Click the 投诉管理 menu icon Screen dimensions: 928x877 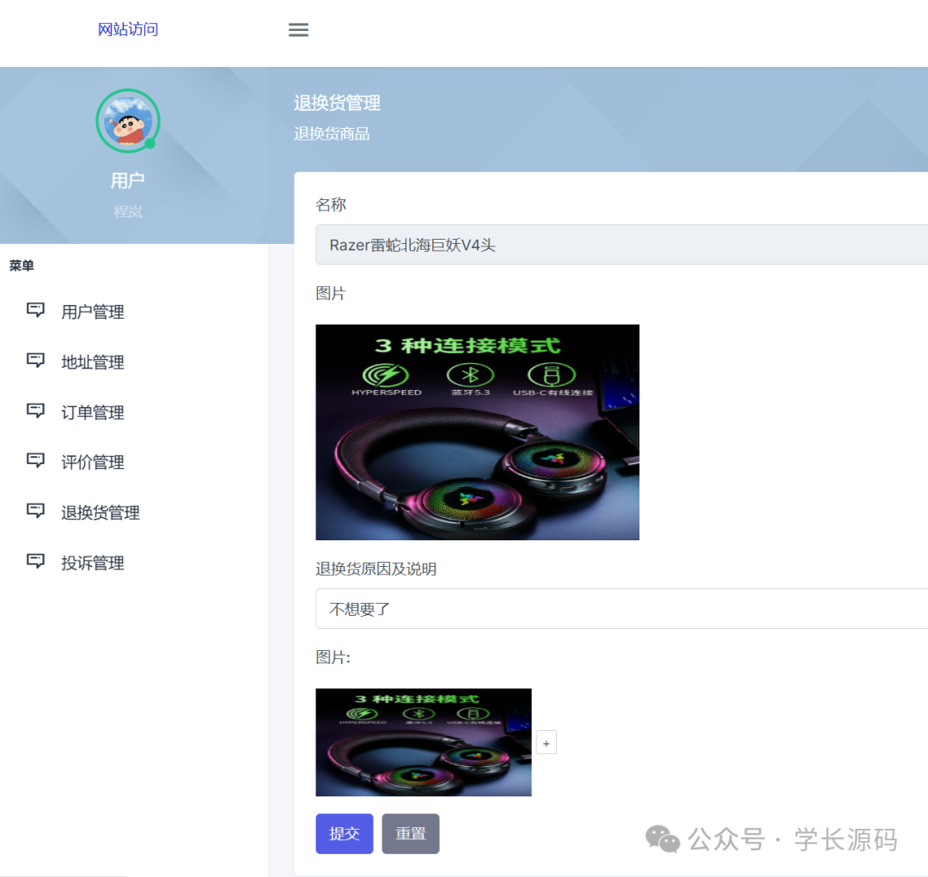(35, 561)
